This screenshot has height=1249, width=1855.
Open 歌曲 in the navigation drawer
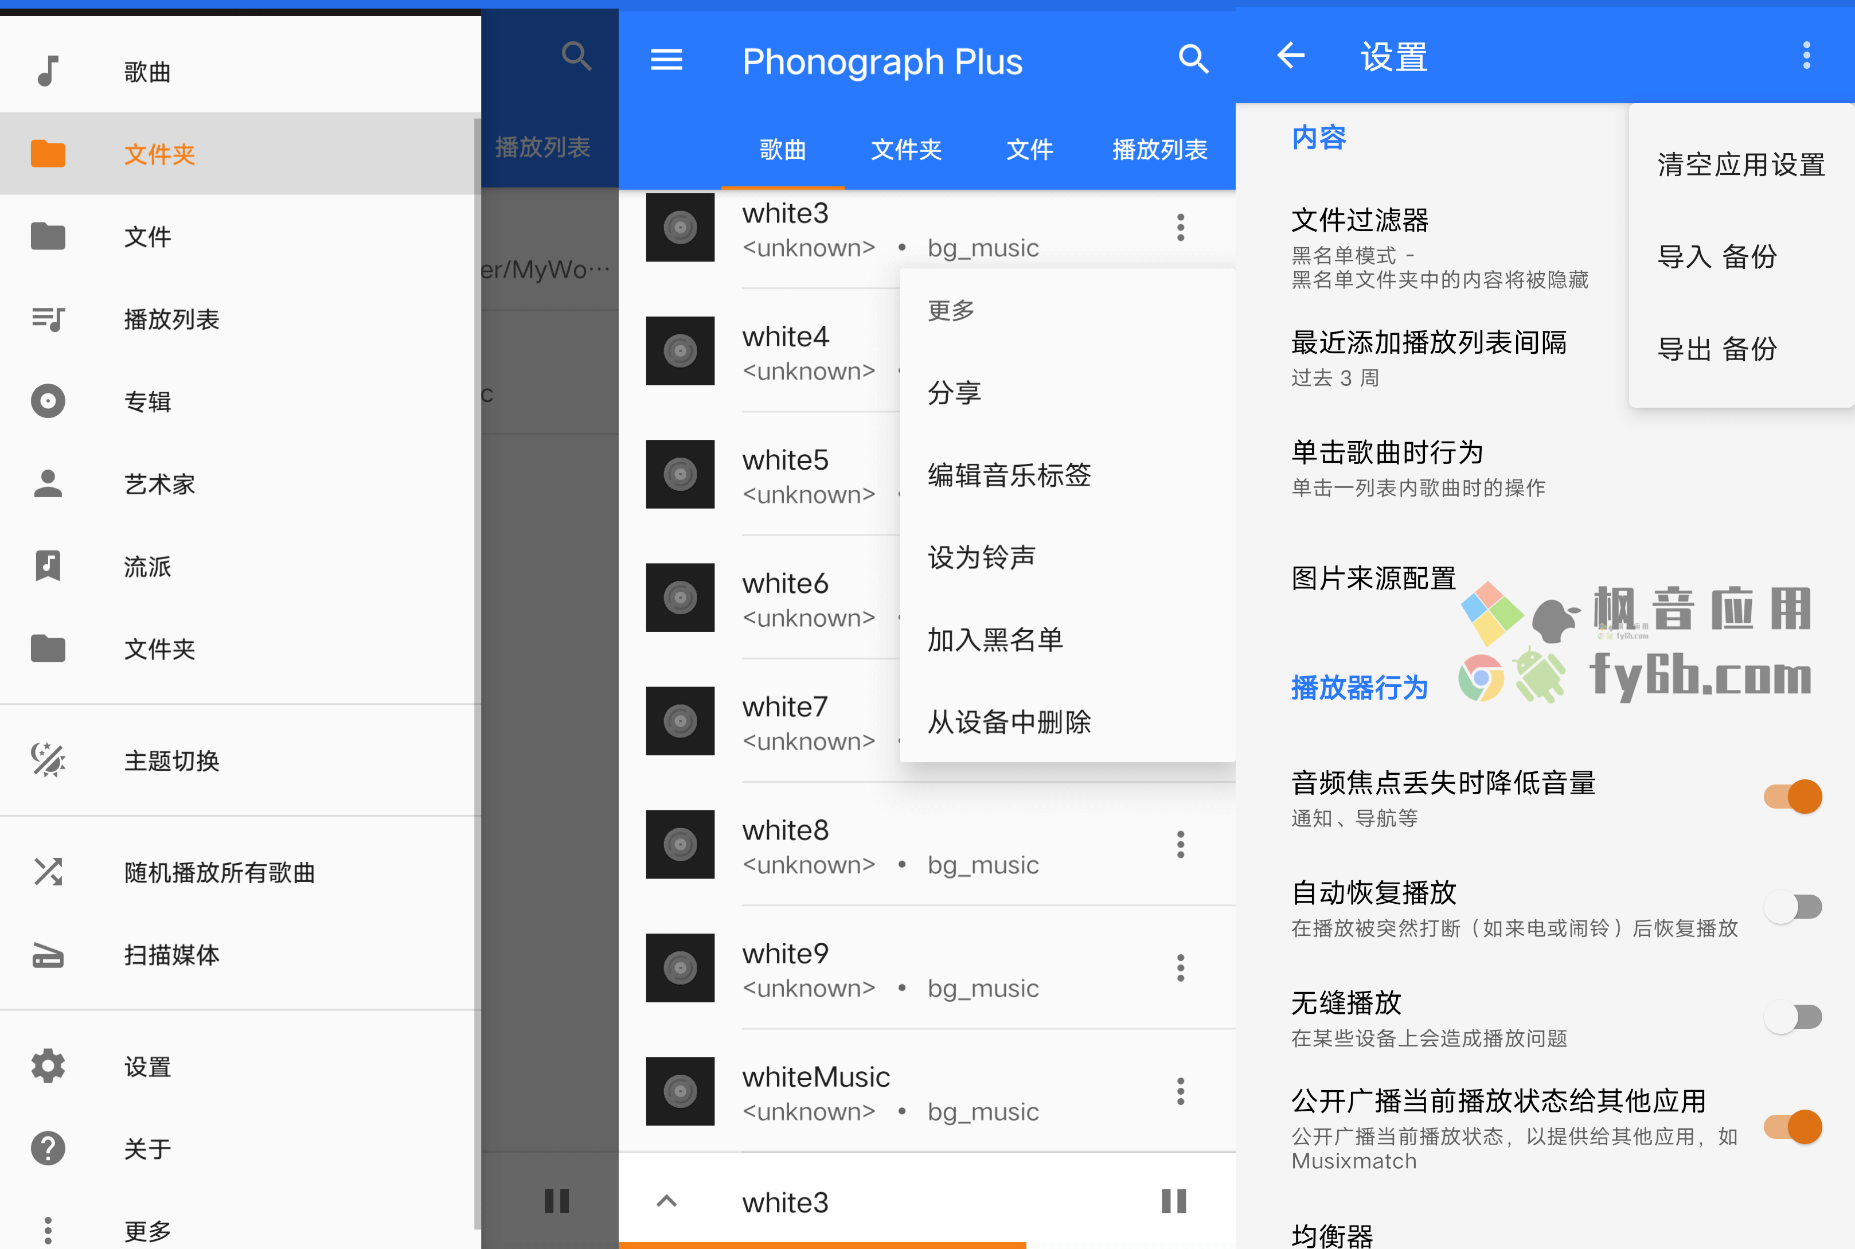pos(239,72)
